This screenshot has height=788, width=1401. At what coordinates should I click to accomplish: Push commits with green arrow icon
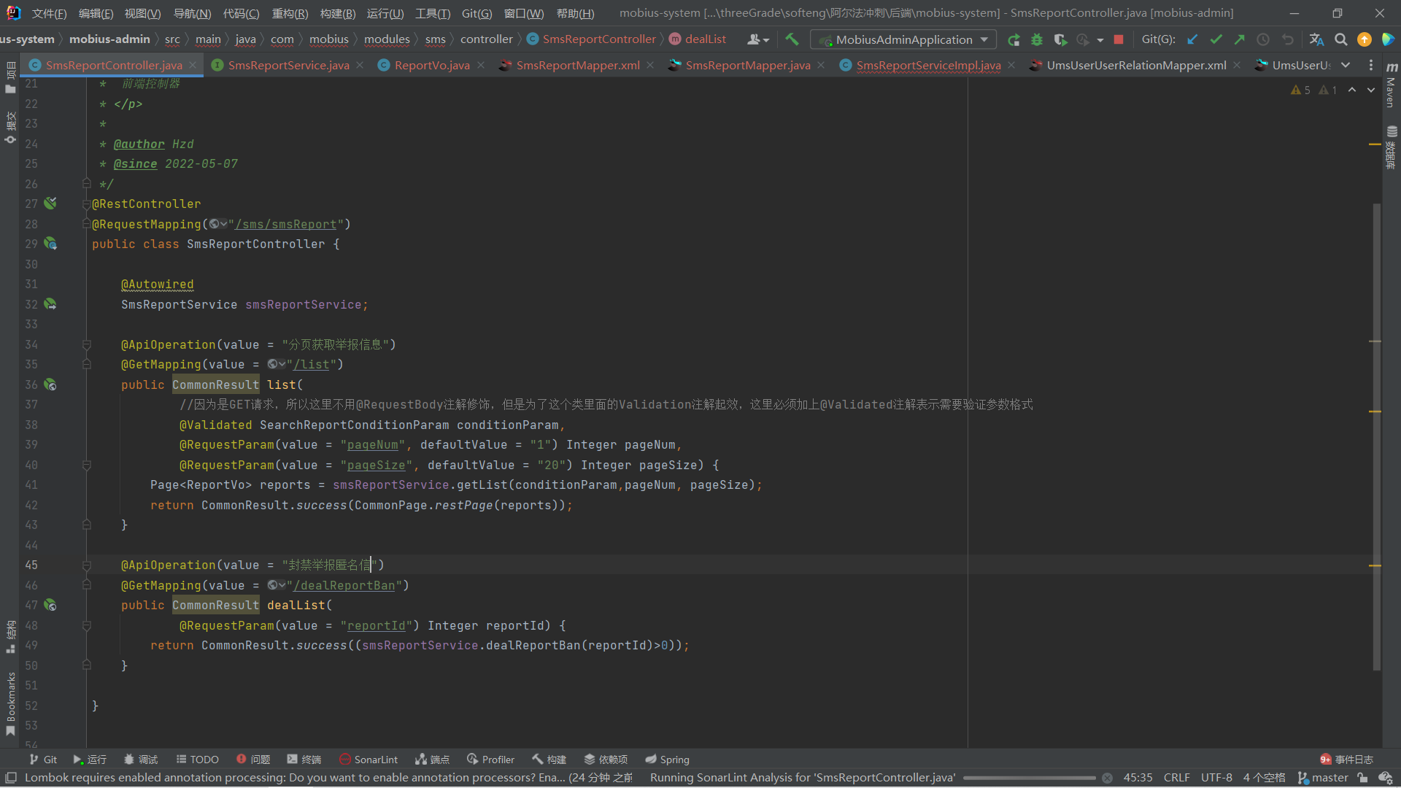[1239, 39]
